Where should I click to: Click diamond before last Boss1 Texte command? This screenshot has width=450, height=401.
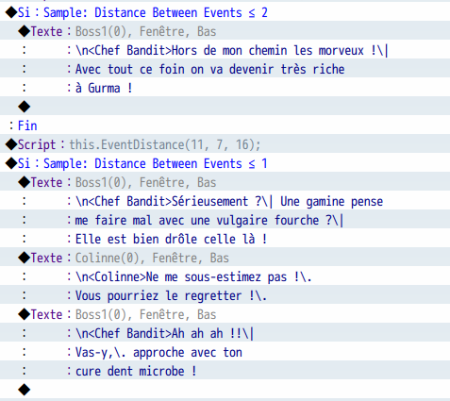[x=25, y=314]
